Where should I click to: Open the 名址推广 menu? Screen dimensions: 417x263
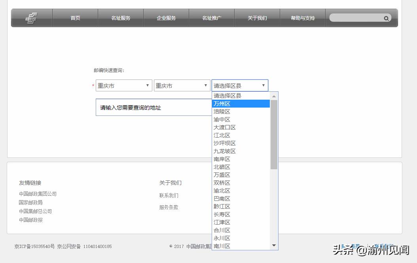click(x=211, y=18)
